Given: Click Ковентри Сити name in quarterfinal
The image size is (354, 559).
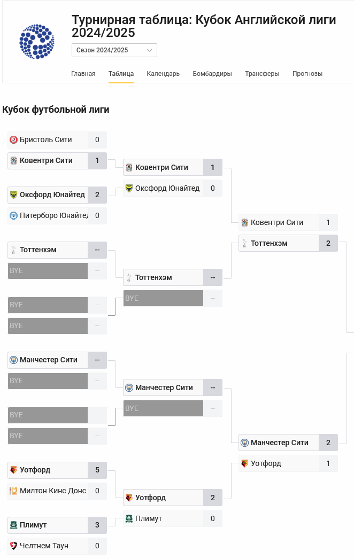Looking at the screenshot, I should pyautogui.click(x=161, y=168).
